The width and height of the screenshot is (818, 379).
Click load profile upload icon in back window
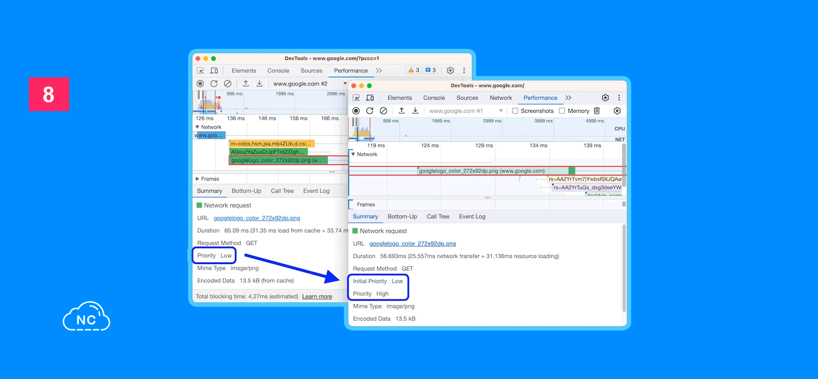pos(246,84)
